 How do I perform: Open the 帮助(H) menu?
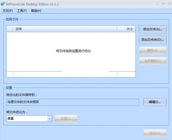click(36, 11)
